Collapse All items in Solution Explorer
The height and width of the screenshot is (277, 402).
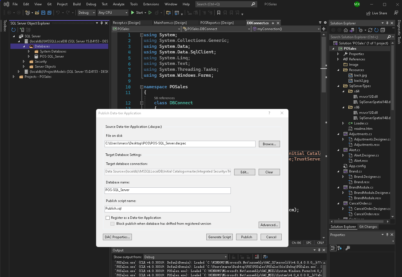(x=382, y=30)
